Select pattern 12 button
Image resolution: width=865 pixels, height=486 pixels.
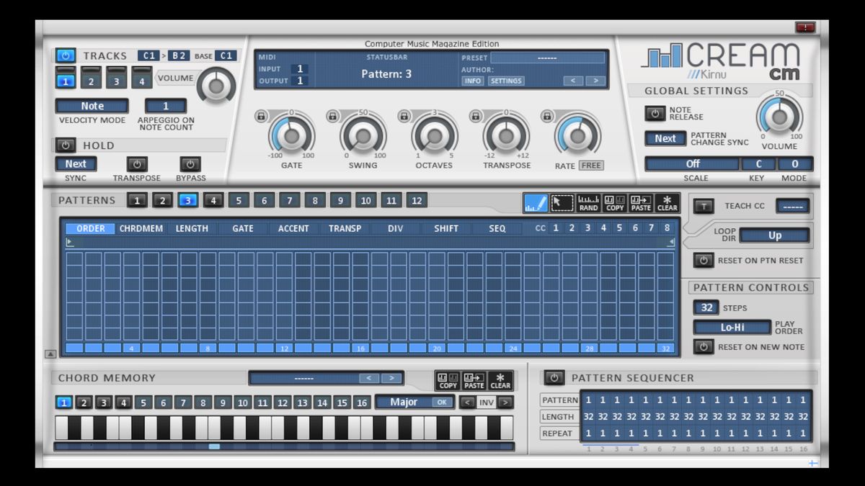pyautogui.click(x=416, y=201)
